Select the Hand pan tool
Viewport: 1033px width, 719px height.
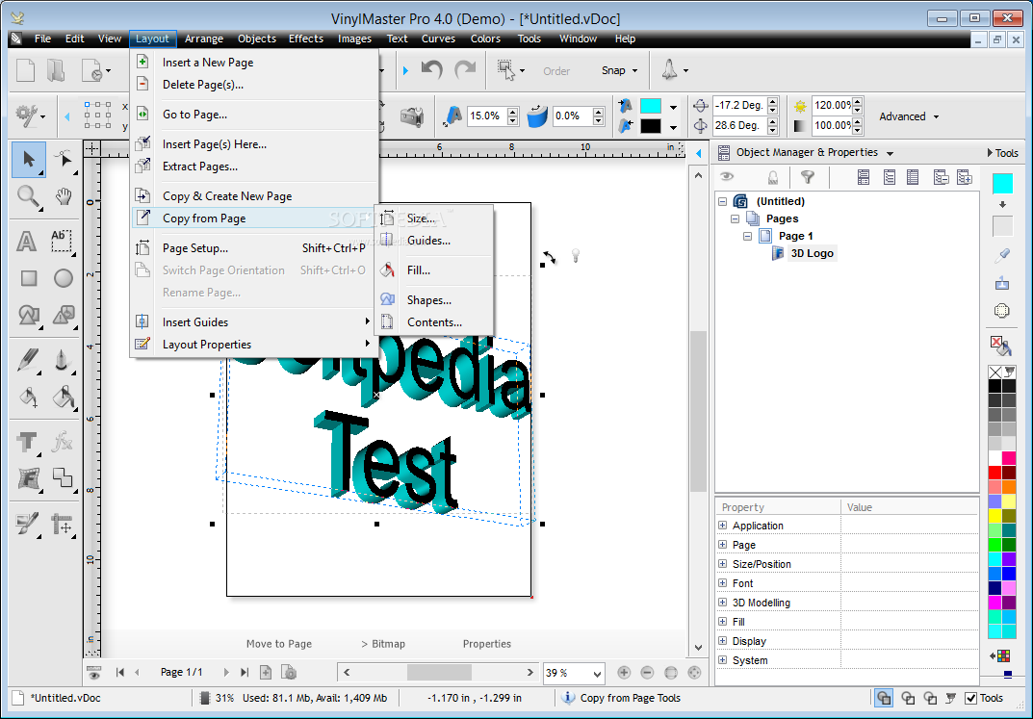64,196
